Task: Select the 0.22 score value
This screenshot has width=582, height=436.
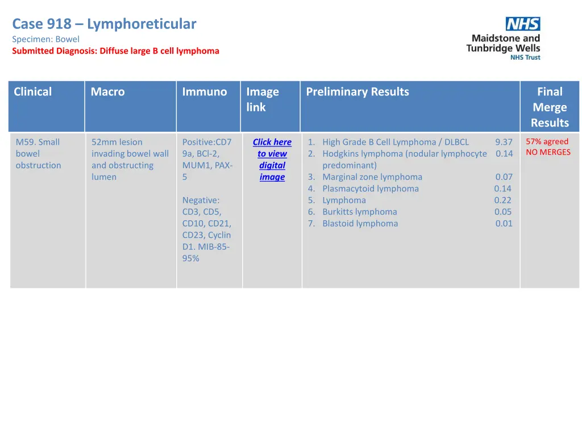Action: [502, 200]
